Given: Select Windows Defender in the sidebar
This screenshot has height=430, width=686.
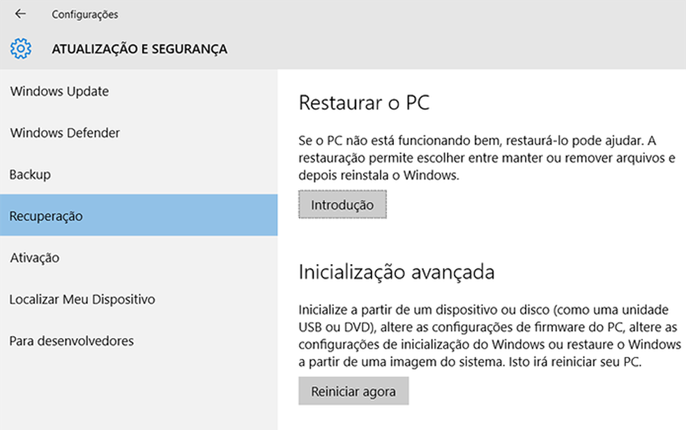Looking at the screenshot, I should (x=65, y=133).
